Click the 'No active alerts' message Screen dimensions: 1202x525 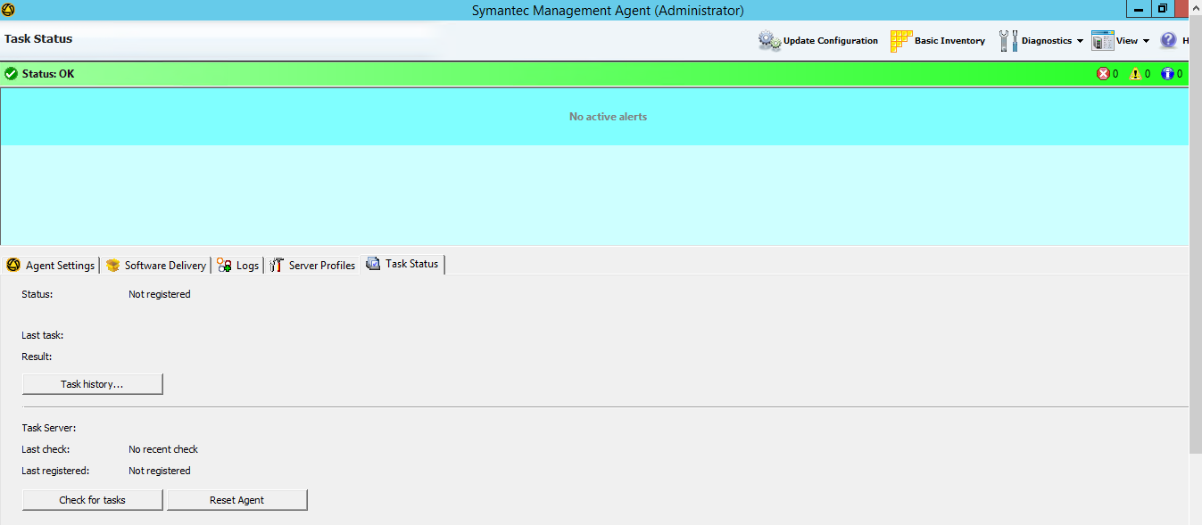[x=608, y=117]
